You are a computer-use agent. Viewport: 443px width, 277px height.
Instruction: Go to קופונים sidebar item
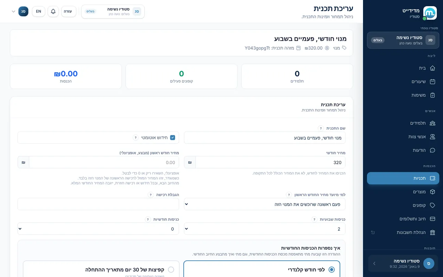tap(403, 205)
